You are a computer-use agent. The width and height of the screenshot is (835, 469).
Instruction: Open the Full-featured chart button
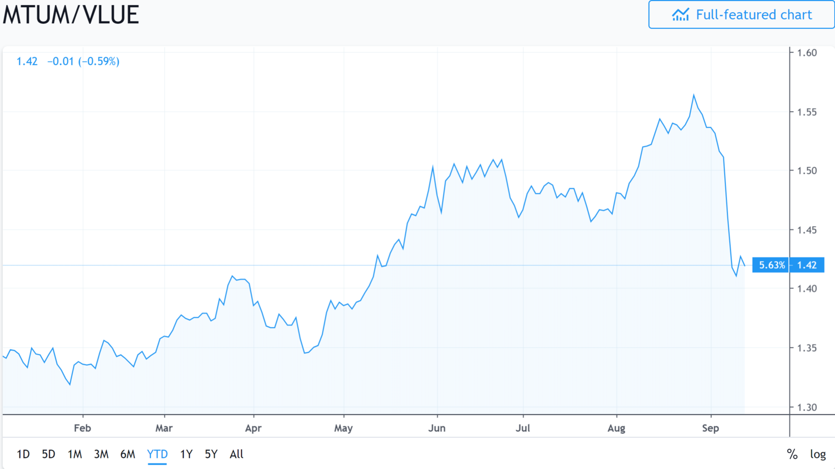(x=741, y=14)
